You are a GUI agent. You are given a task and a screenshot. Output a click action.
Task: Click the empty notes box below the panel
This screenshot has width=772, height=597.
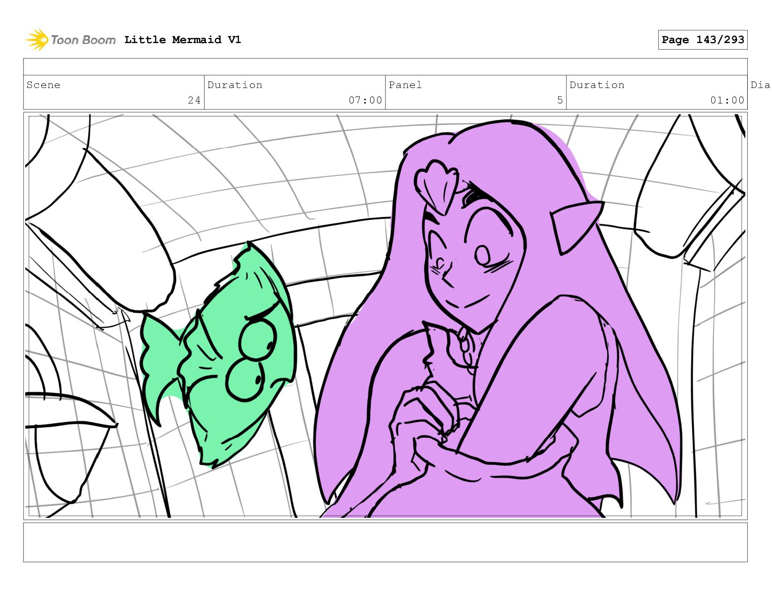pyautogui.click(x=385, y=542)
